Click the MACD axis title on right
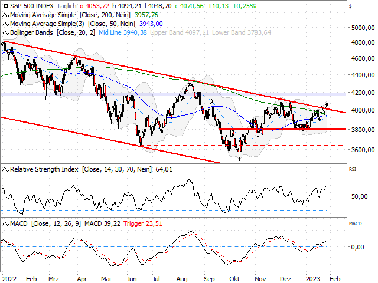378x283 pixels. pyautogui.click(x=356, y=224)
